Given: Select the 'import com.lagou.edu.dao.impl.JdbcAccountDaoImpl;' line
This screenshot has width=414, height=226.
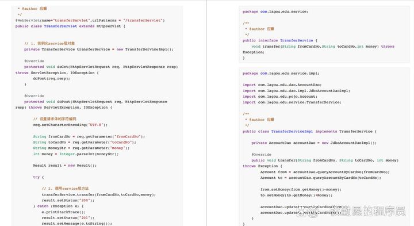Looking at the screenshot, I should point(296,90).
